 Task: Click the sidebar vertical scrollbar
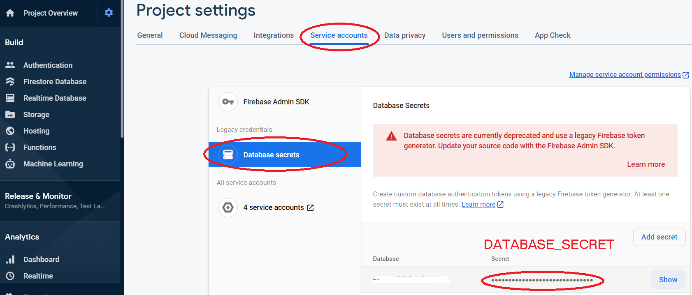point(122,70)
